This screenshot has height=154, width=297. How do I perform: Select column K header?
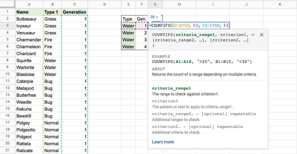coord(280,4)
